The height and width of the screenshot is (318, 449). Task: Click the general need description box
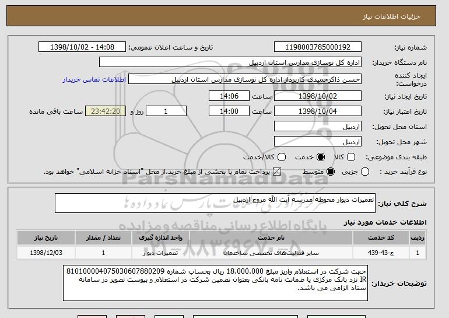pyautogui.click(x=215, y=203)
